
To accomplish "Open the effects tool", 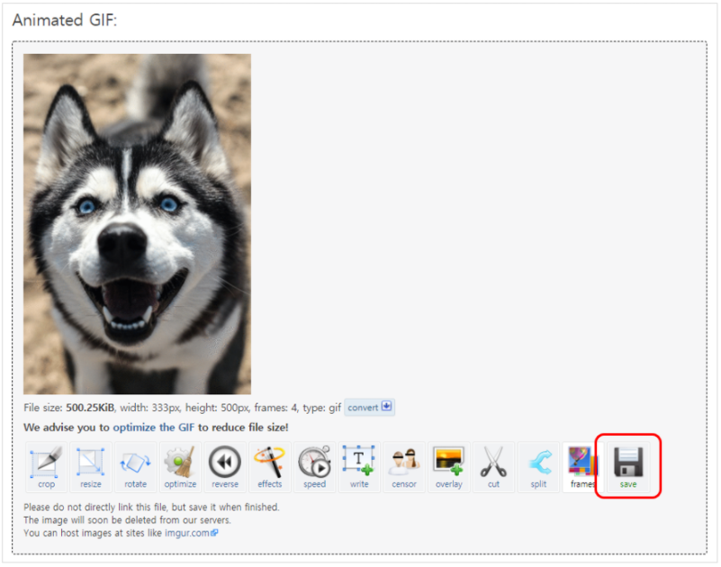I will [270, 467].
